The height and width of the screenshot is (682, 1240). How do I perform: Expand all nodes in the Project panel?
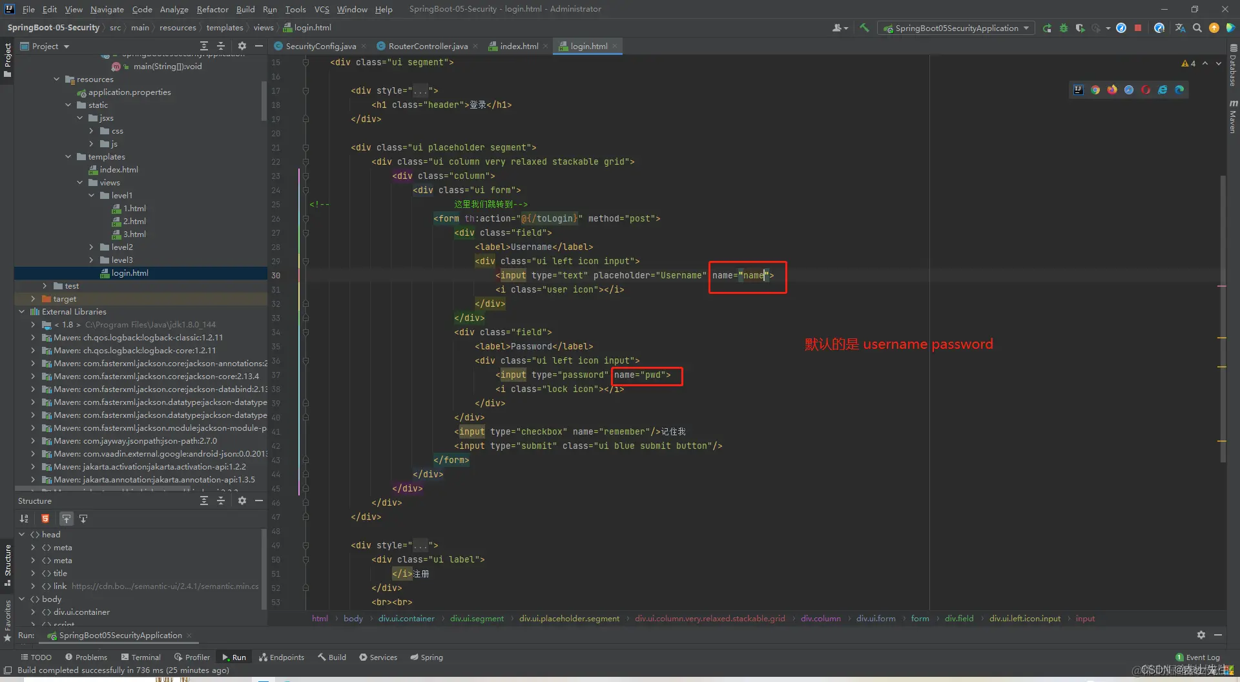(x=204, y=46)
